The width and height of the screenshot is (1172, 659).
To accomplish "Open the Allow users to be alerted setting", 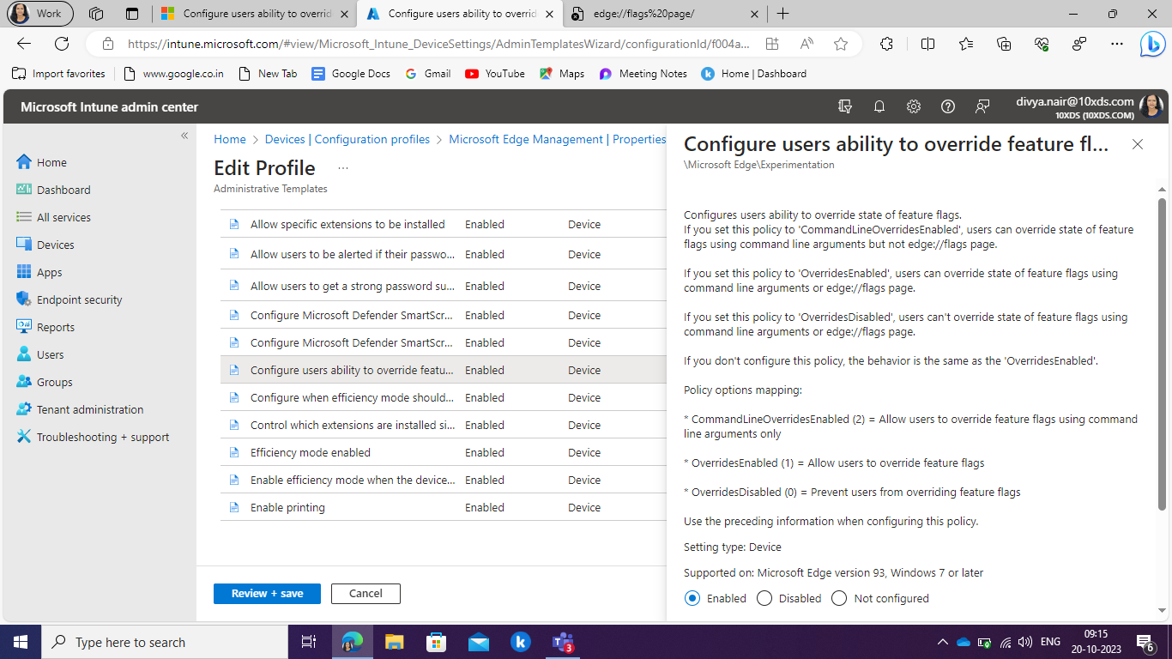I will tap(353, 254).
